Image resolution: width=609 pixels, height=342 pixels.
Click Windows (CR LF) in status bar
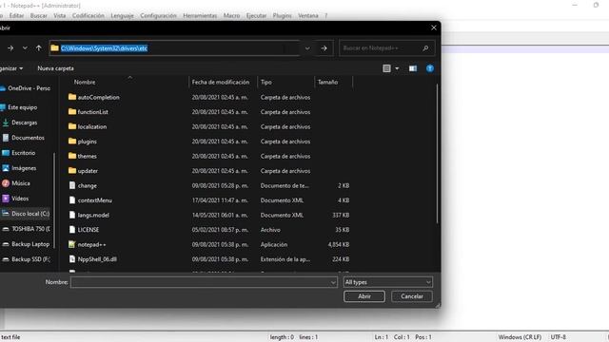(x=520, y=337)
